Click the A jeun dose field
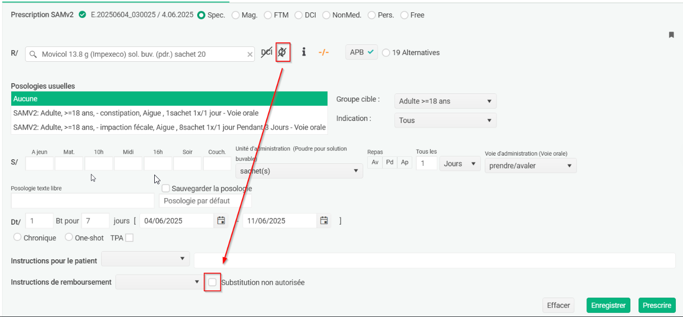Screen dimensions: 683x317 tap(39, 163)
